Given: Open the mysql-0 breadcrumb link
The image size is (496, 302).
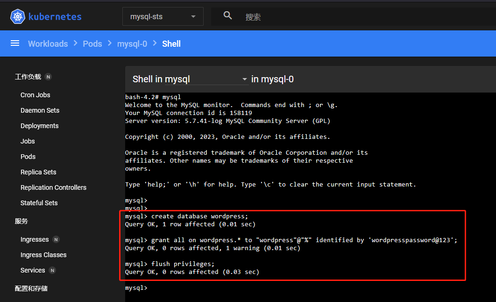Looking at the screenshot, I should point(132,43).
